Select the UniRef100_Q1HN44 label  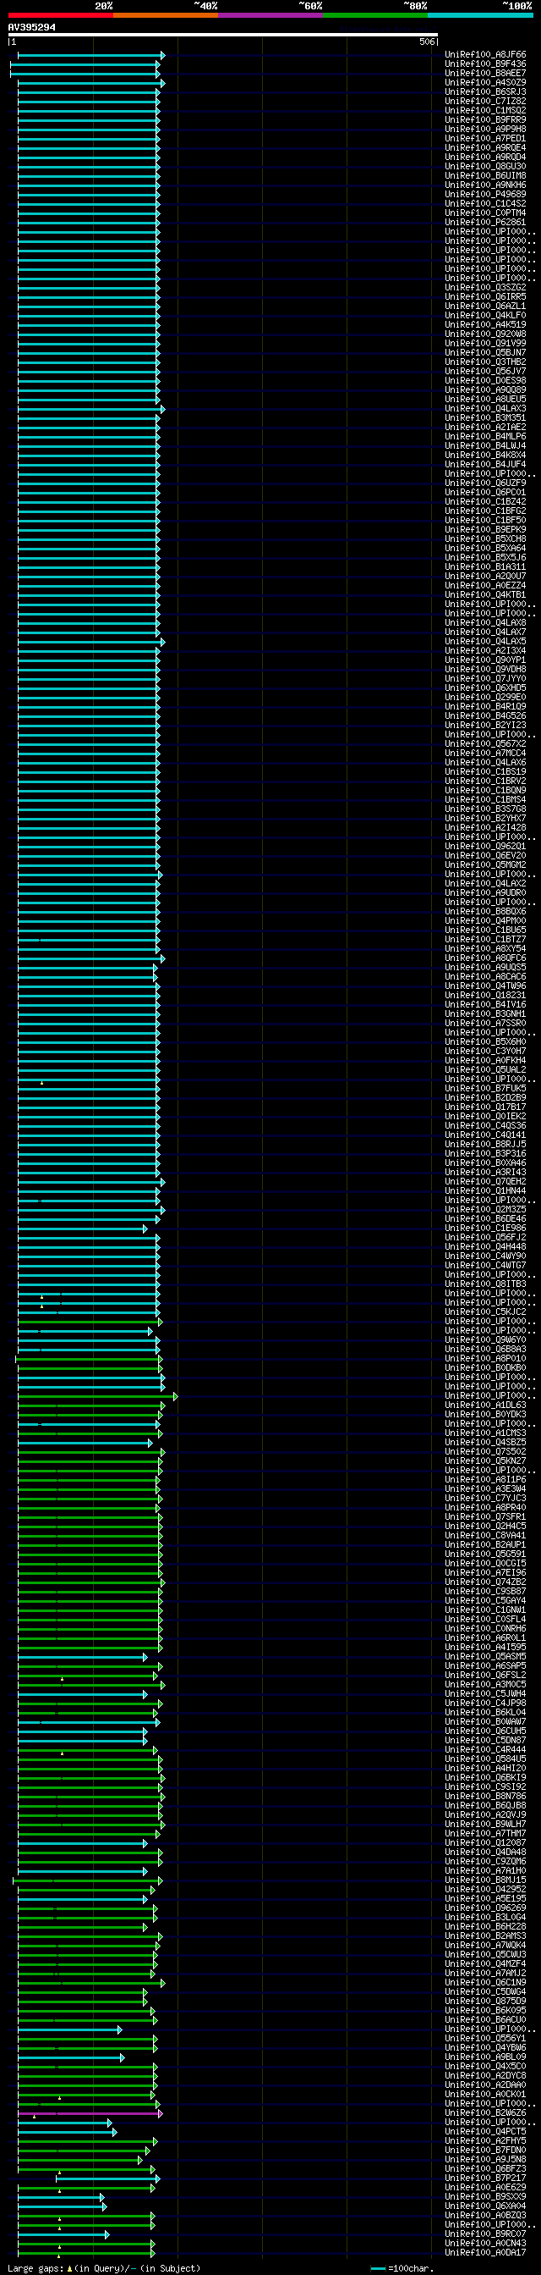coord(485,1190)
